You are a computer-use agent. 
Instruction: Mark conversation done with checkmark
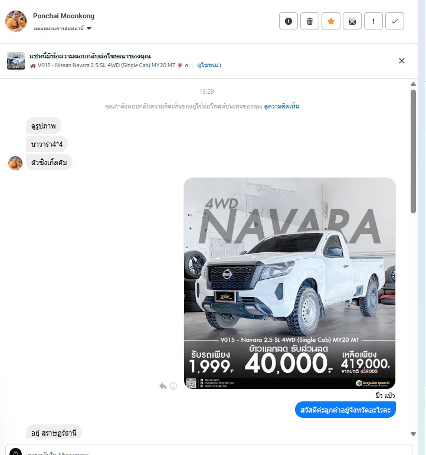(395, 21)
